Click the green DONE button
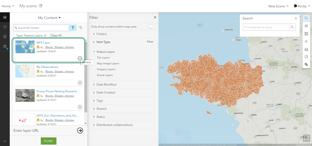 [x=48, y=141]
